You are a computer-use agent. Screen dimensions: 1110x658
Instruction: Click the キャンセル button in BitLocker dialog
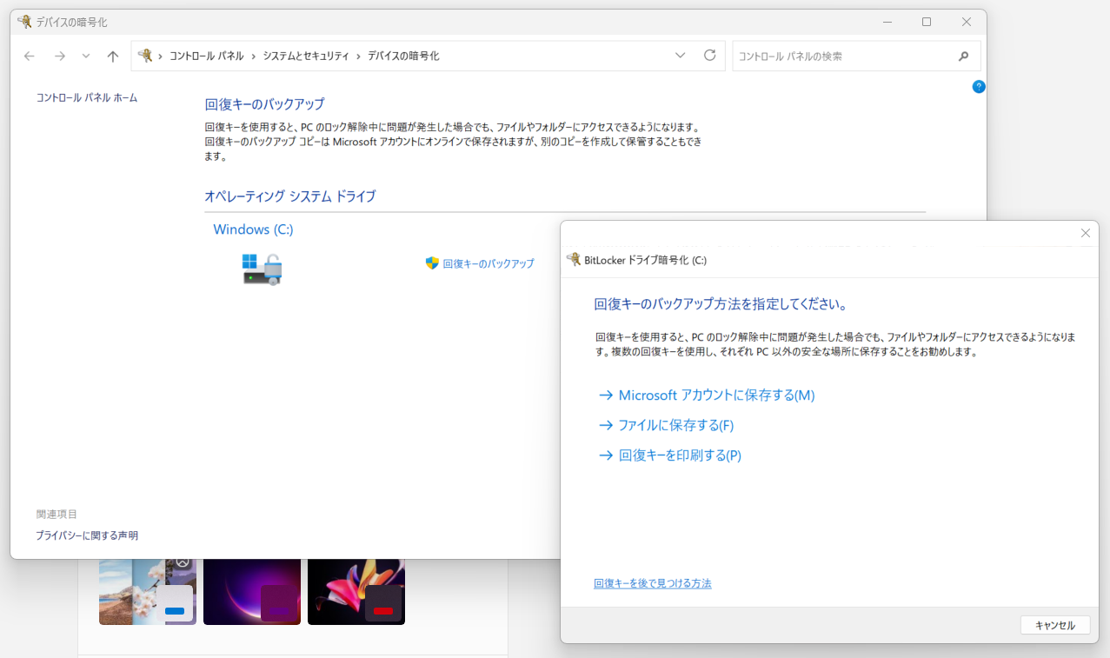click(1055, 625)
